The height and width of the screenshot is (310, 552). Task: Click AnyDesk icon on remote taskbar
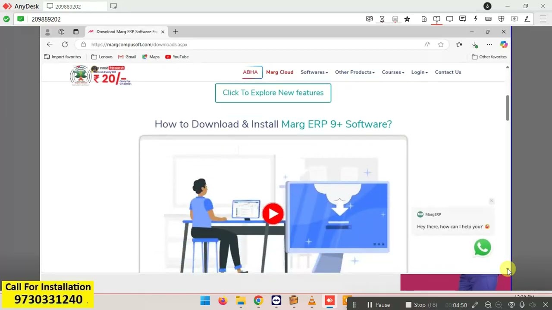[x=329, y=301]
